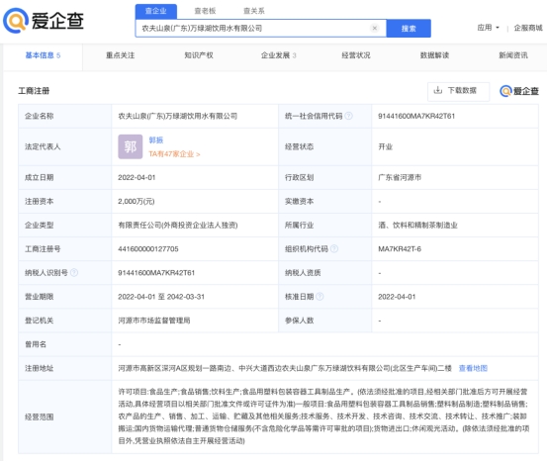Click the 成立日期 value 2022-04-01
This screenshot has height=462, width=548.
click(x=137, y=177)
